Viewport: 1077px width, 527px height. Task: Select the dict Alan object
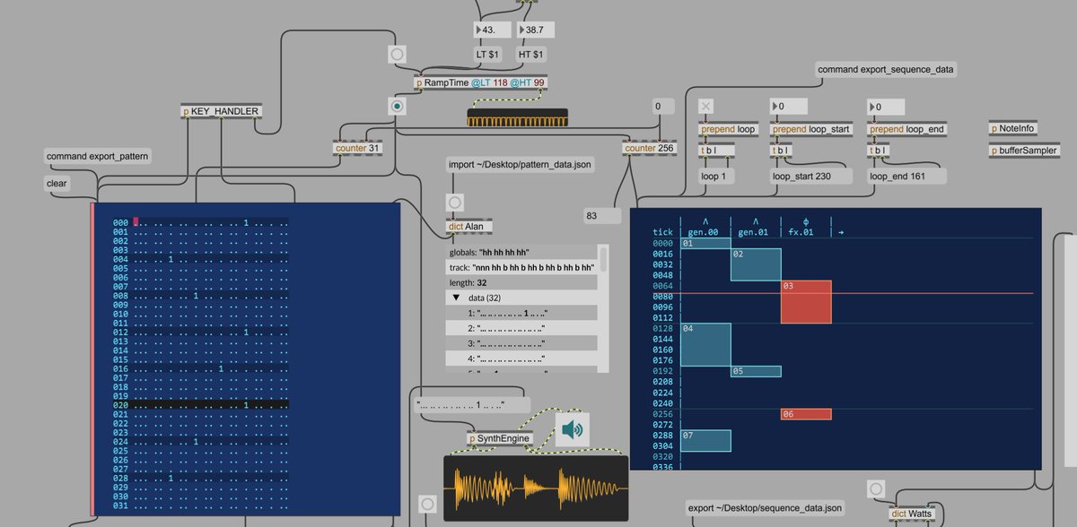(471, 227)
